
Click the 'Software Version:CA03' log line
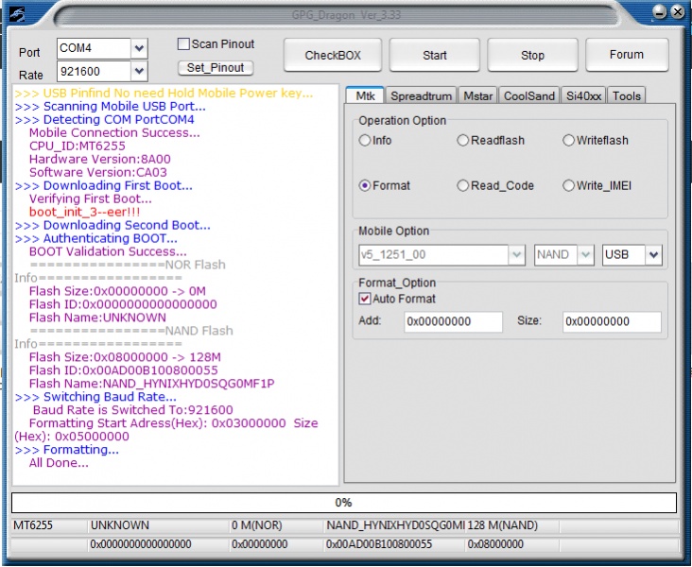(98, 173)
